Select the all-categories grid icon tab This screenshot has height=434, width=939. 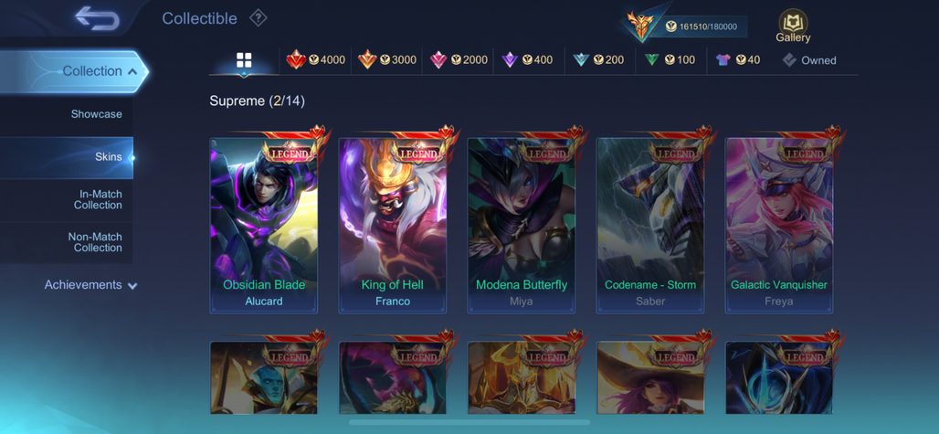(x=244, y=60)
